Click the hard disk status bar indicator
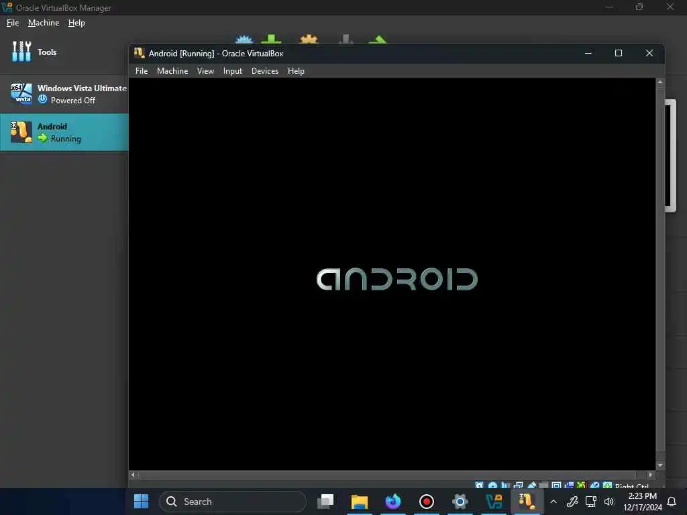The image size is (687, 515). [479, 485]
